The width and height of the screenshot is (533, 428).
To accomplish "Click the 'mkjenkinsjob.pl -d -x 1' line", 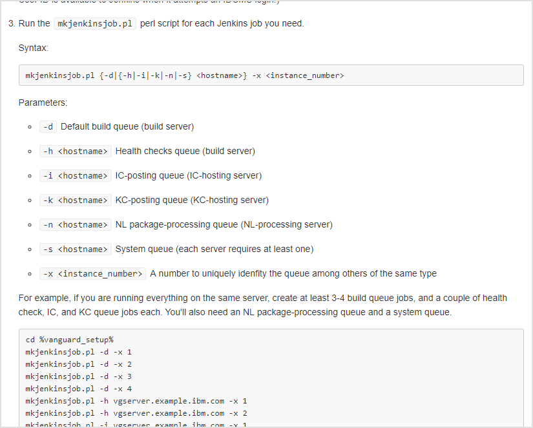I will coord(79,352).
